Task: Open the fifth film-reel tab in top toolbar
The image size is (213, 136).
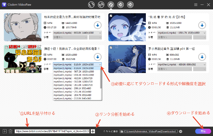Action: [130, 5]
